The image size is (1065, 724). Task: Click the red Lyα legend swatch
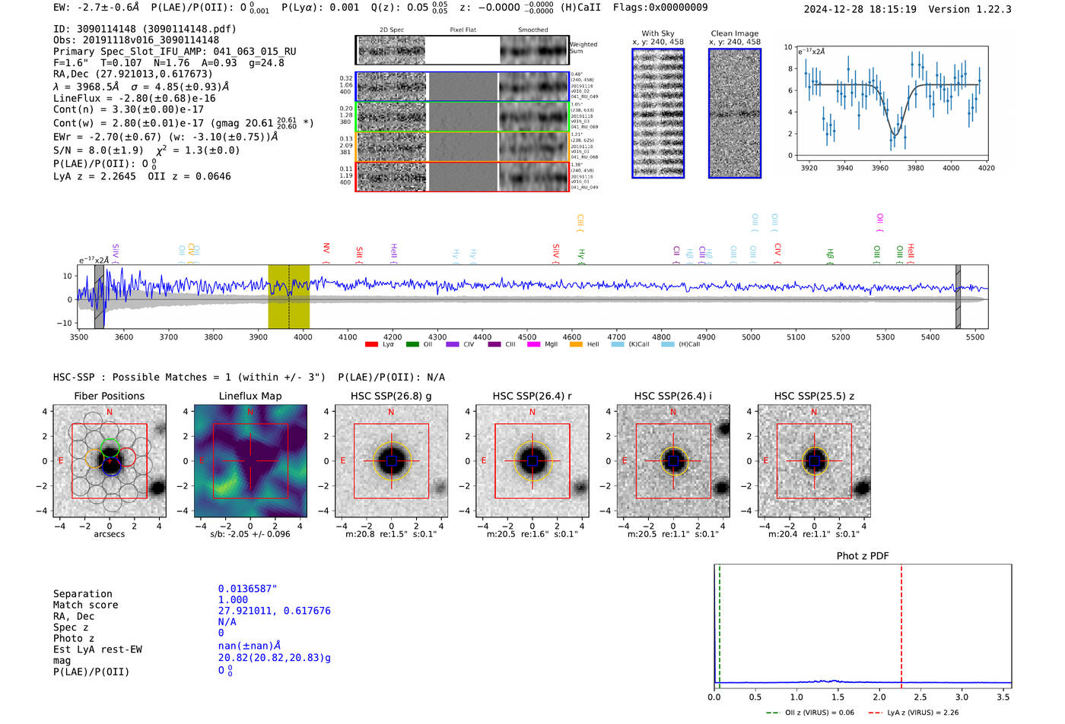tap(371, 345)
